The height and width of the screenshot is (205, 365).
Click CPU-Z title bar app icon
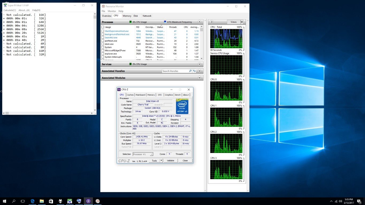119,89
